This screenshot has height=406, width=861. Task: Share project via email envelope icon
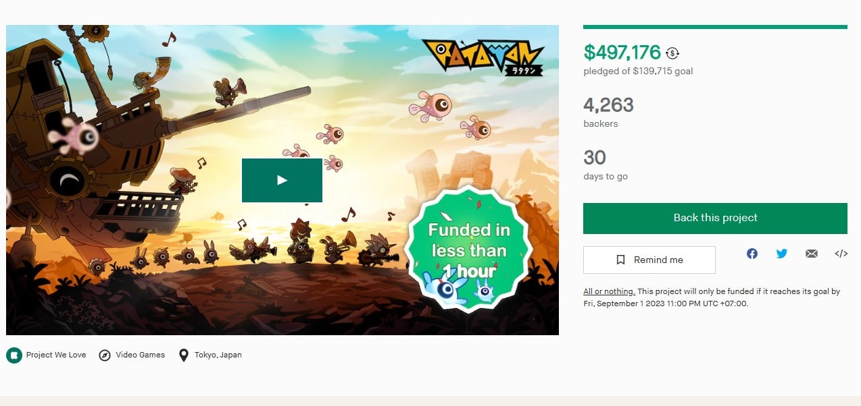pos(812,254)
